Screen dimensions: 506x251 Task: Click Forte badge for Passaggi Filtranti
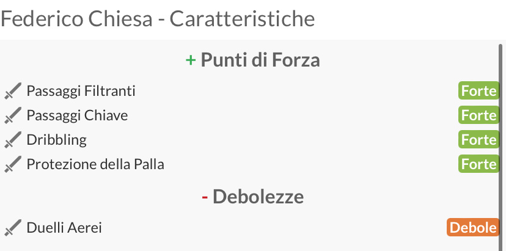(x=479, y=90)
